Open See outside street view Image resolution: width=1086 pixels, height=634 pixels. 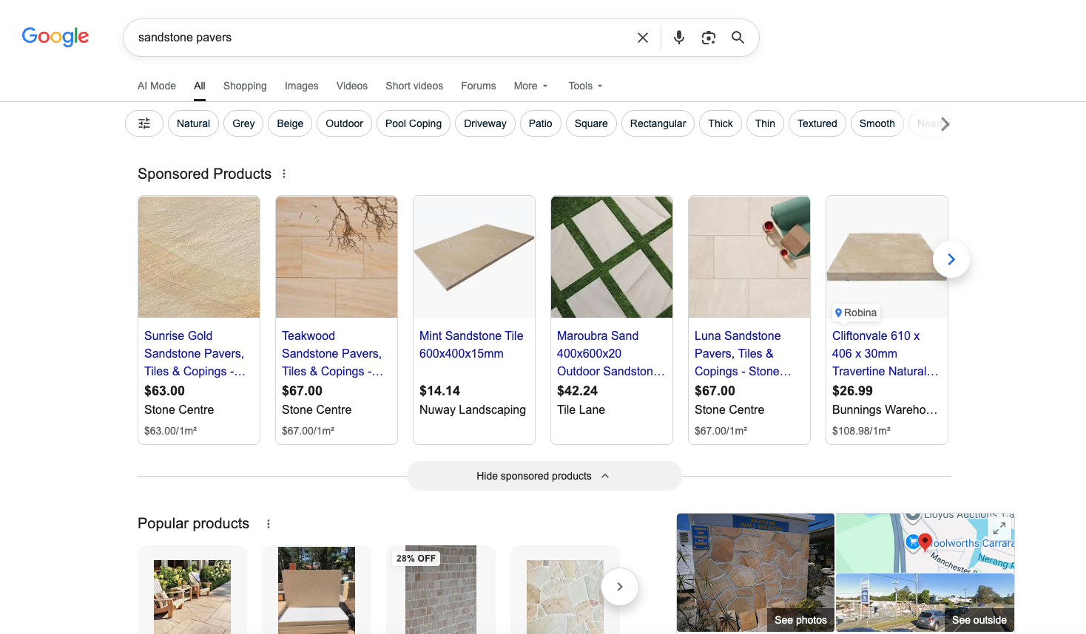point(979,620)
